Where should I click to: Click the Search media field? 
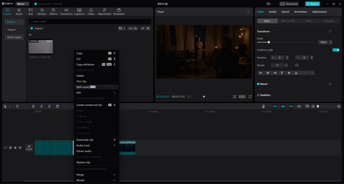pos(90,21)
